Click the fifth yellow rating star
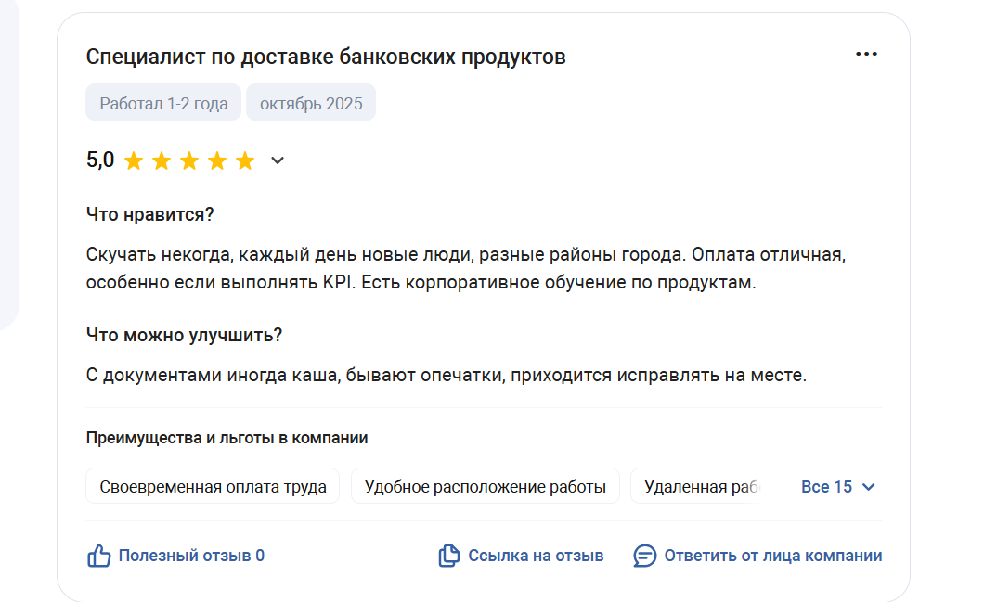 [245, 161]
